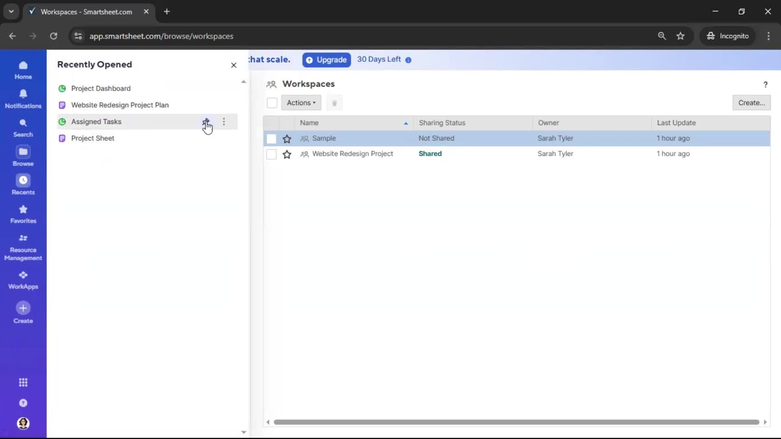
Task: Click the trash icon next to Actions
Action: [x=335, y=103]
